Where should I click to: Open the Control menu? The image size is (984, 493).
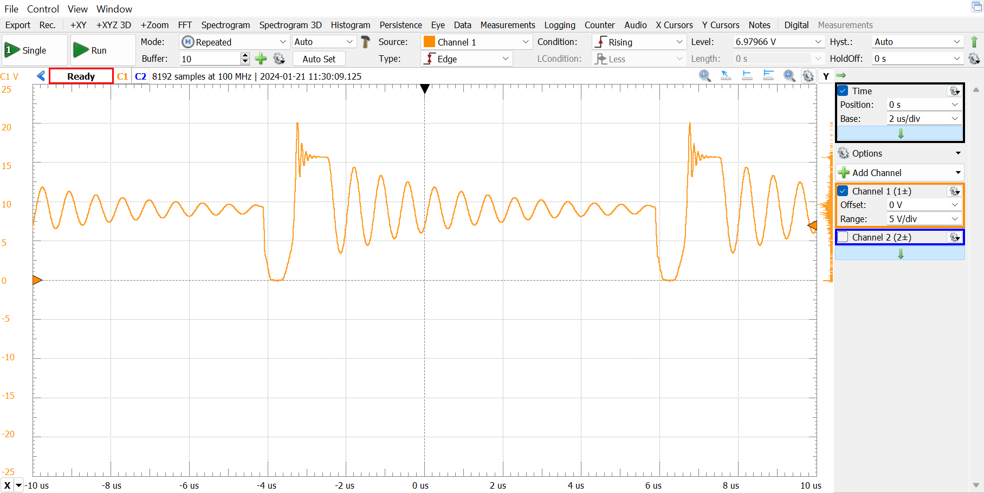[43, 9]
